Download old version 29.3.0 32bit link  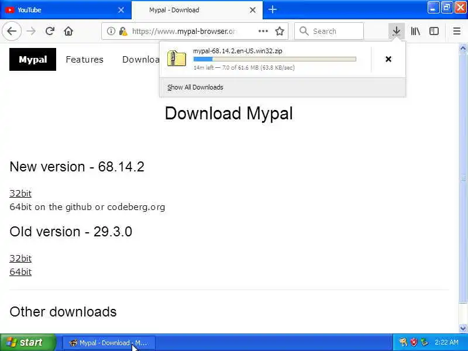pos(20,259)
